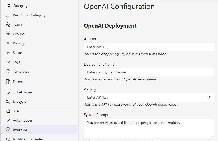Click the Deployment Name text field
This screenshot has width=218, height=141.
(x=149, y=72)
